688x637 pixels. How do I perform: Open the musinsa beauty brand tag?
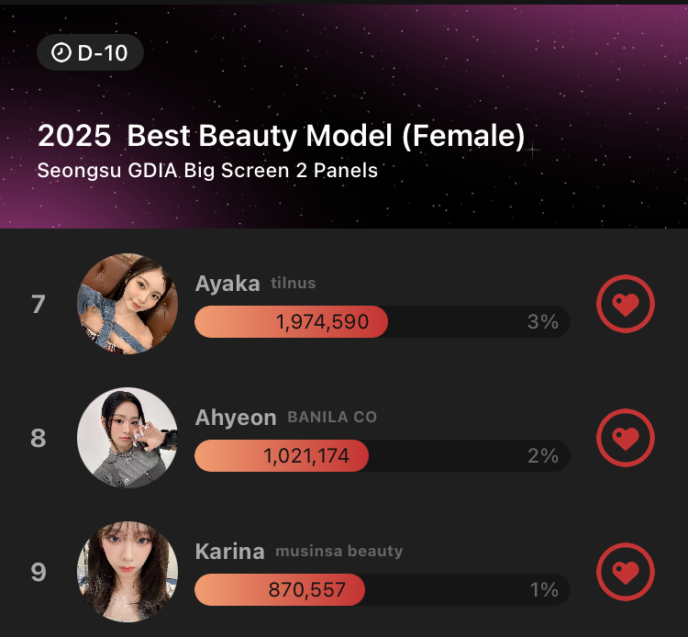point(338,551)
